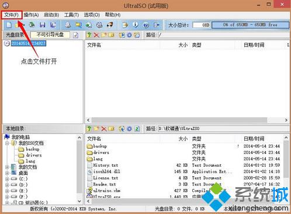Click the gear icon in local pane toolbar

129,129
